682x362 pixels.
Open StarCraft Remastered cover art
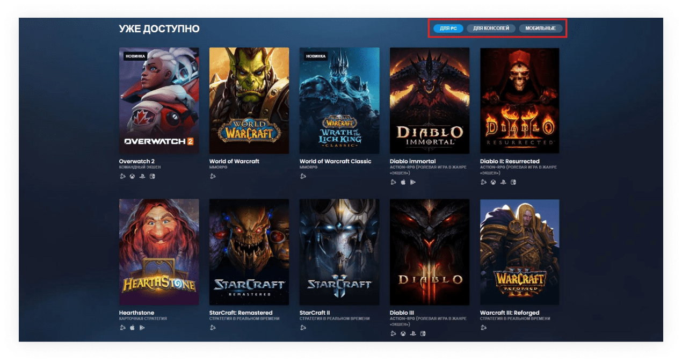[x=249, y=252]
